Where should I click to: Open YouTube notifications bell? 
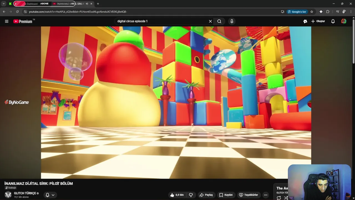(x=333, y=21)
